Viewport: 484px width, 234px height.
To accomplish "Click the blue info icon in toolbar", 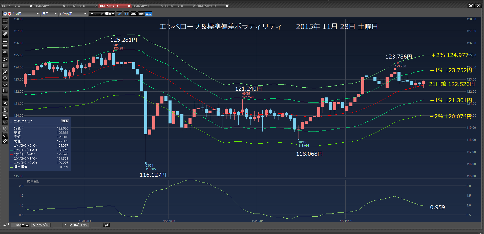I will tap(126, 14).
